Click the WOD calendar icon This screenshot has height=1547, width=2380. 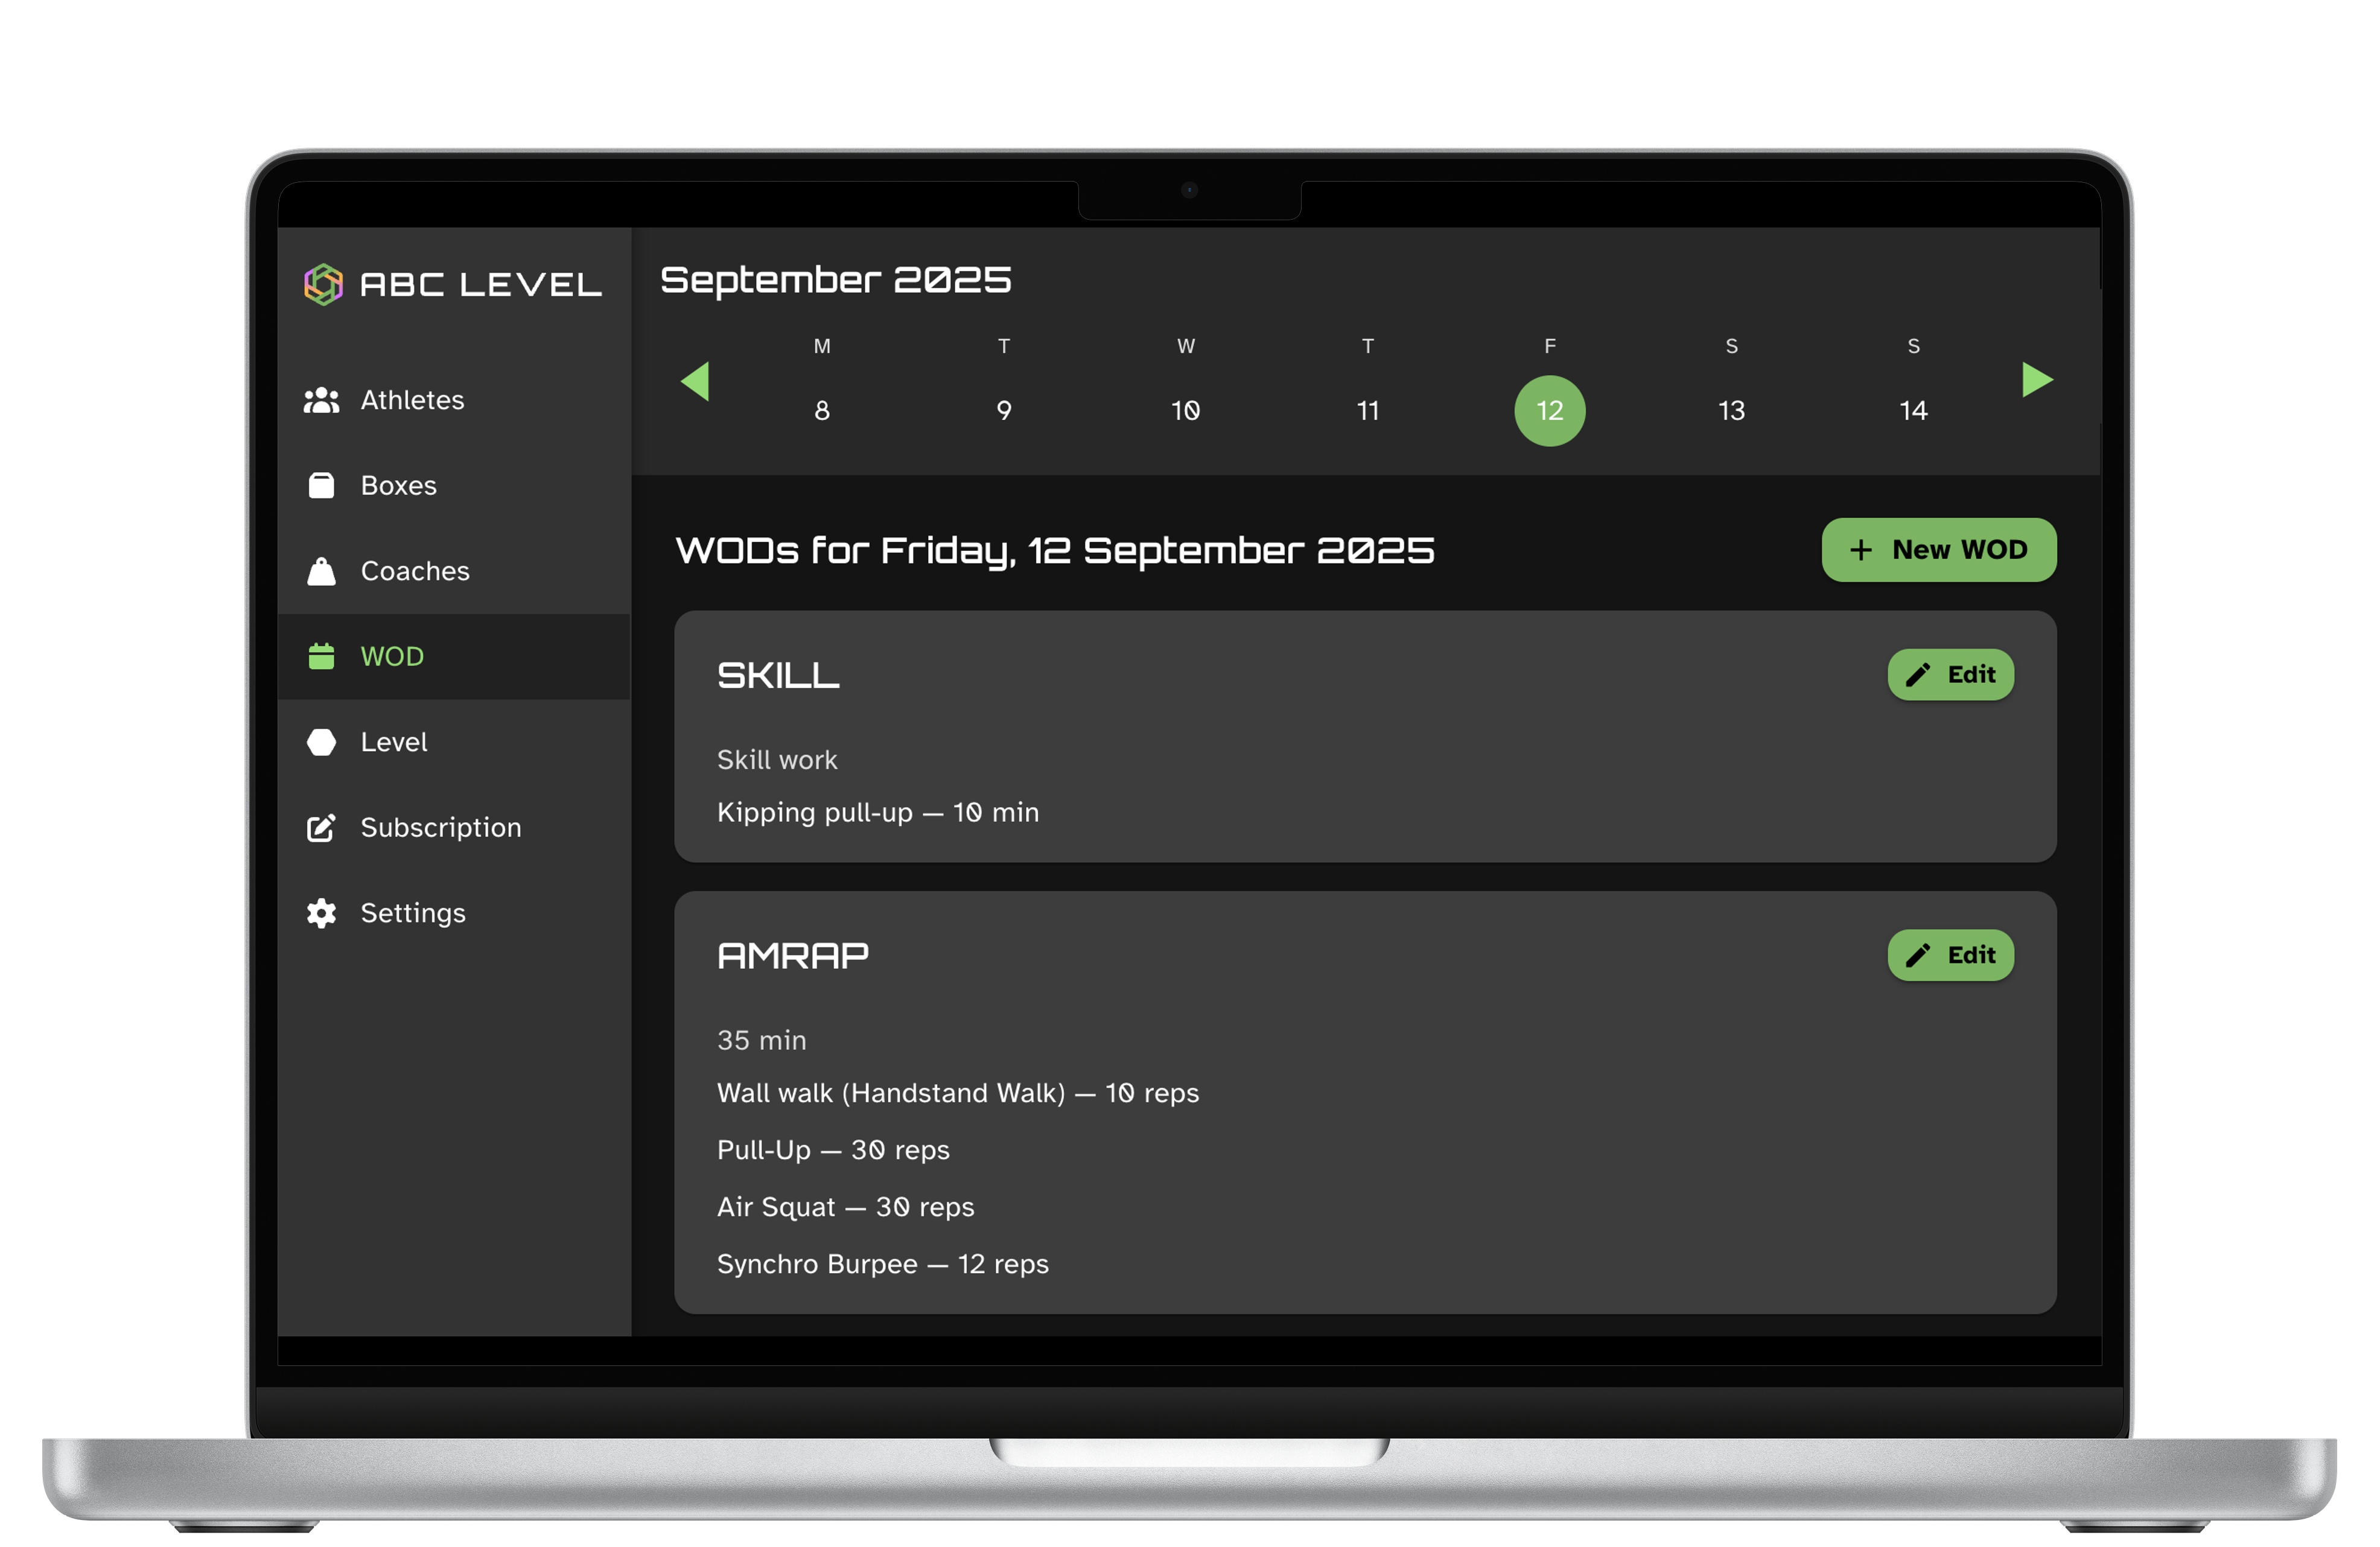(322, 657)
